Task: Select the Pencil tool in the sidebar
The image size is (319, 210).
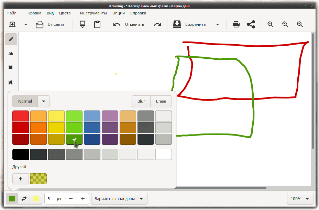Action: pos(11,39)
